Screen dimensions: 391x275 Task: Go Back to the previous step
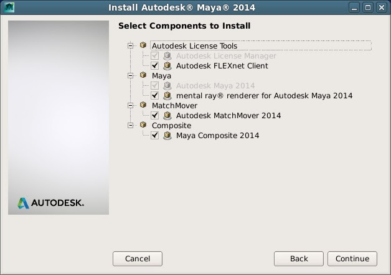(299, 259)
